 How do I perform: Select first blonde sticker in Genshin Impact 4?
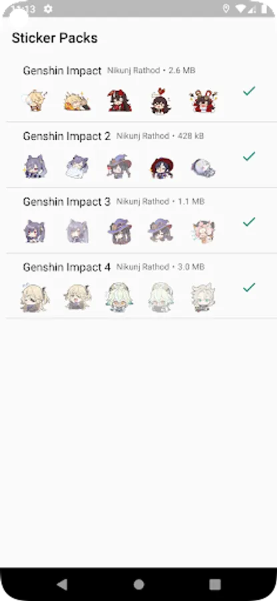point(35,298)
